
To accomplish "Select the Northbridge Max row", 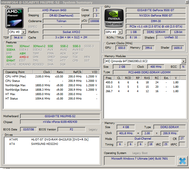I will (51, 85).
